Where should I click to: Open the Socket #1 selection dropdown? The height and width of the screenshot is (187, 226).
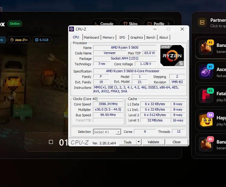point(107,132)
